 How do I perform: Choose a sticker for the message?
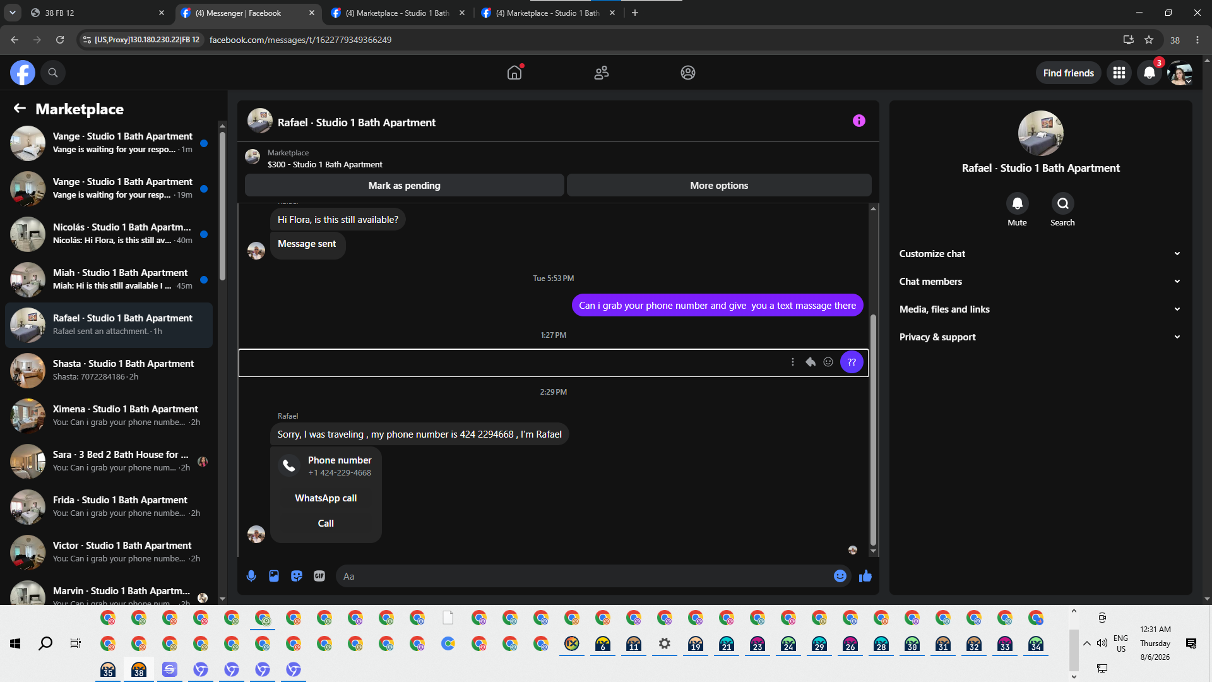(297, 576)
